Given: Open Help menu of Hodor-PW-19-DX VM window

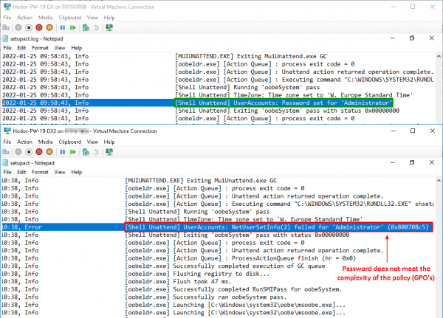Looking at the screenshot, I should [x=109, y=18].
